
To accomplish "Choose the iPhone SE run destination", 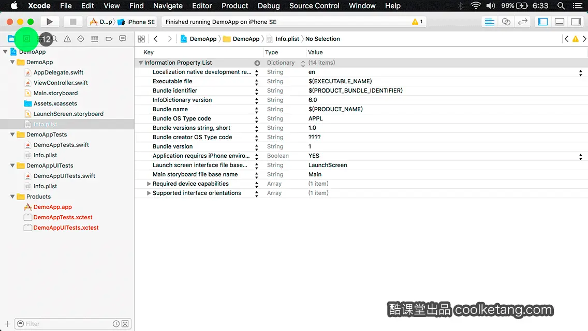I will [x=137, y=22].
